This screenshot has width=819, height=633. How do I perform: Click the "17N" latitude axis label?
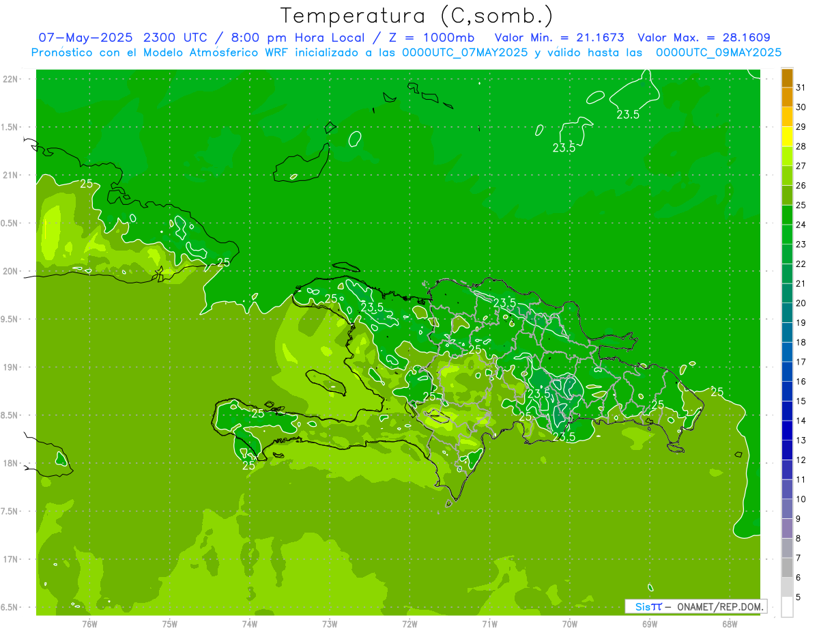pos(11,559)
